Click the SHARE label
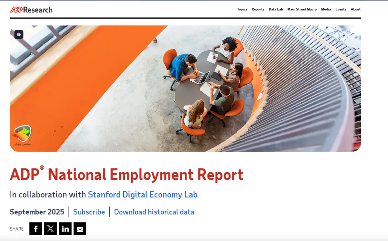 pos(17,229)
